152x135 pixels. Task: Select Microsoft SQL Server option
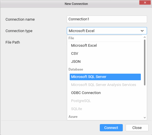pos(105,77)
